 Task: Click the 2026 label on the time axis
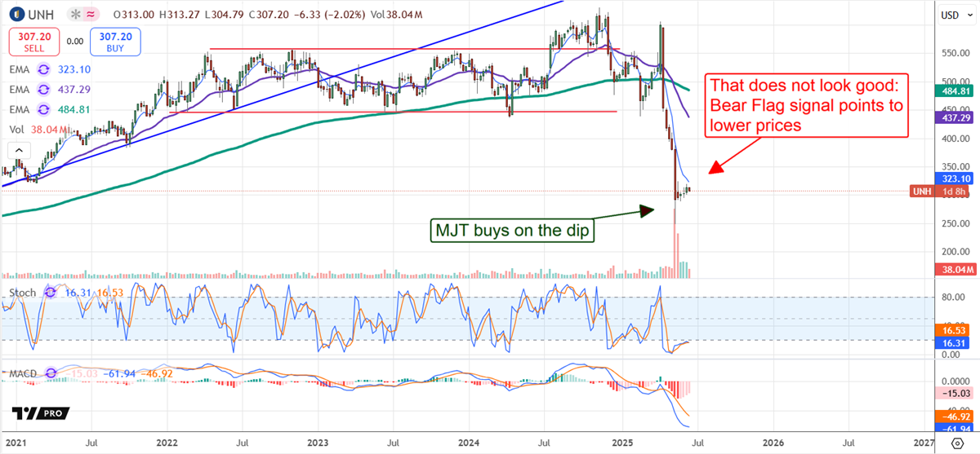773,443
